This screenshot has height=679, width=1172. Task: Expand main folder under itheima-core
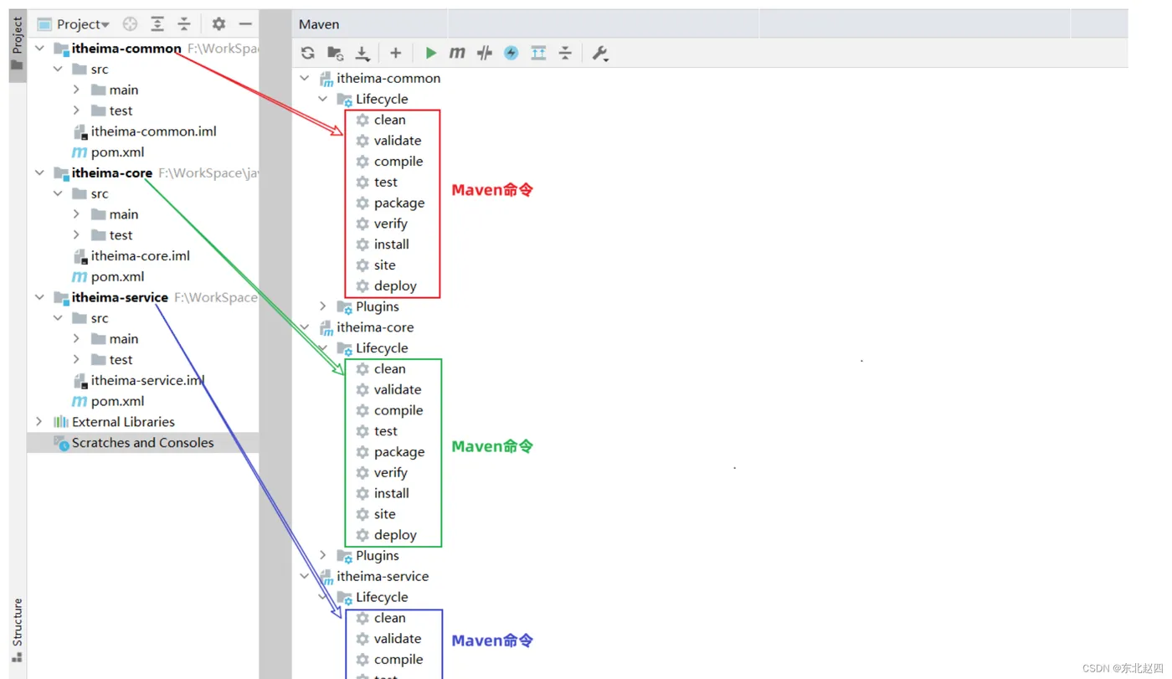point(76,214)
